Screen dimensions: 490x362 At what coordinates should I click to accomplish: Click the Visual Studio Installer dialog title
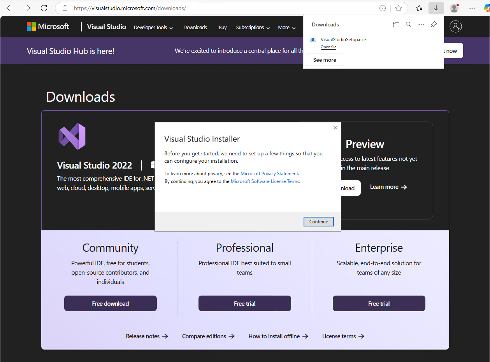point(202,139)
